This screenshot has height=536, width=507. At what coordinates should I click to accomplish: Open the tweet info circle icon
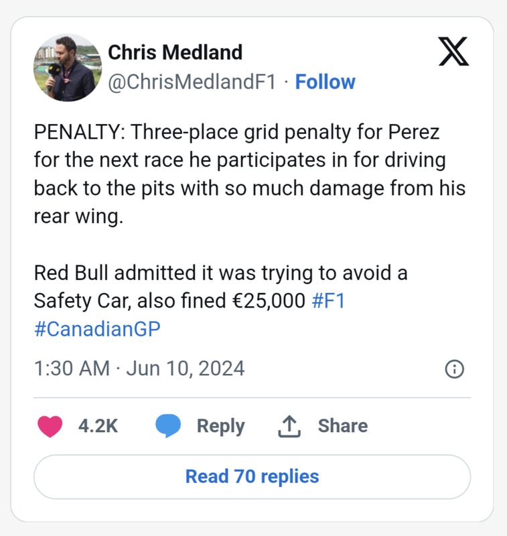(455, 369)
